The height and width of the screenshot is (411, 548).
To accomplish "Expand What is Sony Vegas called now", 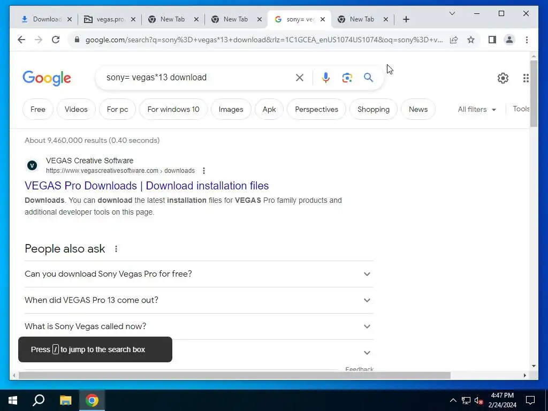I will click(x=199, y=326).
